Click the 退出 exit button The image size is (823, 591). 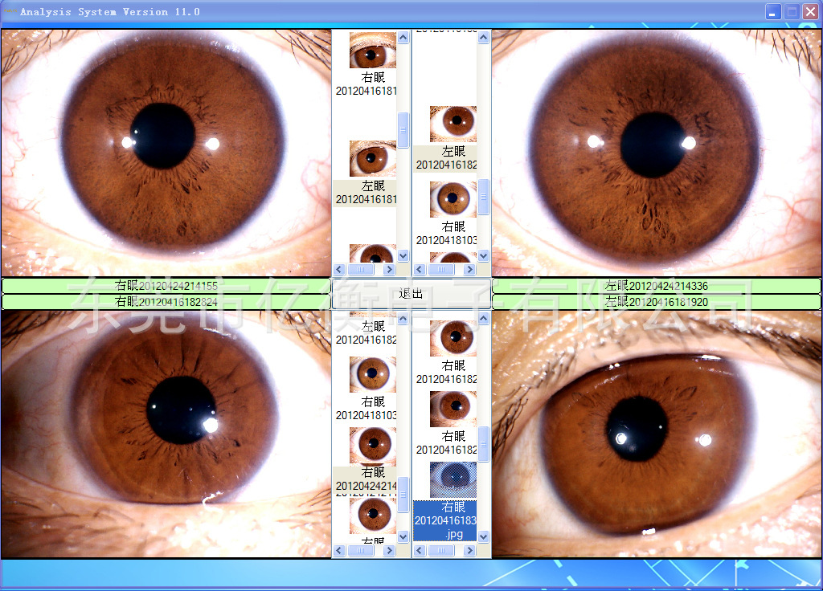coord(411,294)
